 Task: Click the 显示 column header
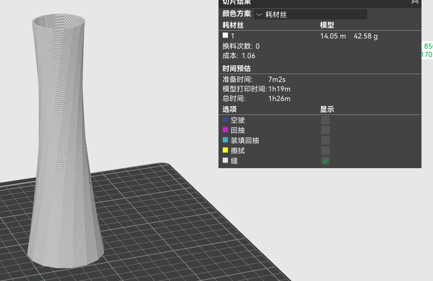[327, 109]
